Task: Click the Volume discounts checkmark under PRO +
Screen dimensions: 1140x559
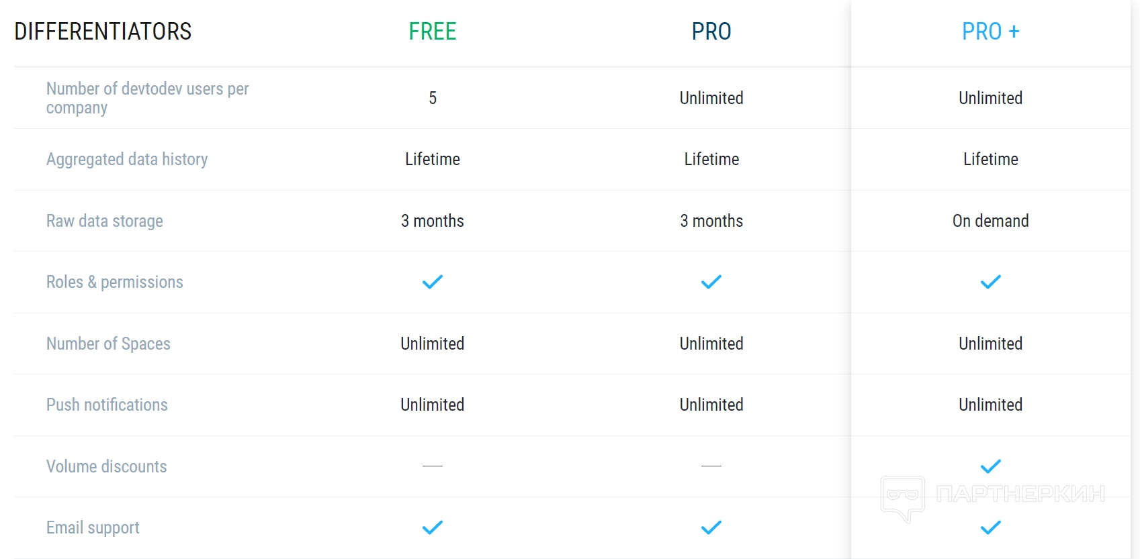Action: click(x=991, y=466)
